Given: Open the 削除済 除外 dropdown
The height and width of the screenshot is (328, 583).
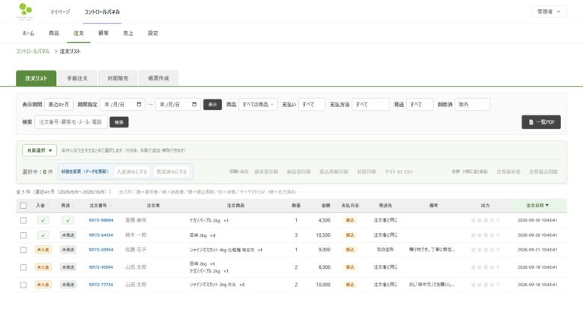Looking at the screenshot, I should [472, 105].
